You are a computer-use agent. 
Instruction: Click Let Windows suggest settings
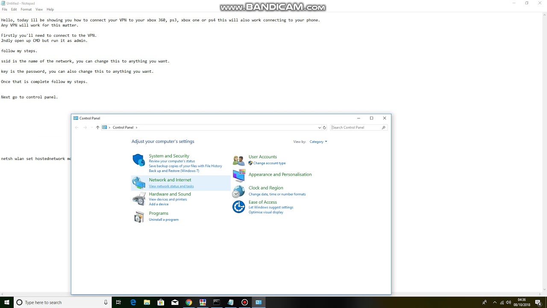pyautogui.click(x=271, y=207)
